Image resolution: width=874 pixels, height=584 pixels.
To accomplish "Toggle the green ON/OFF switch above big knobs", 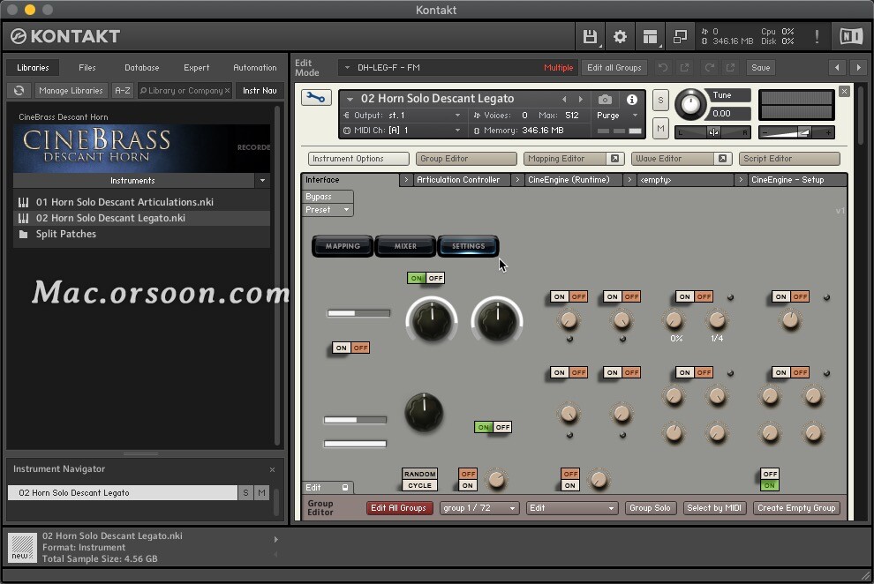I will [x=426, y=278].
